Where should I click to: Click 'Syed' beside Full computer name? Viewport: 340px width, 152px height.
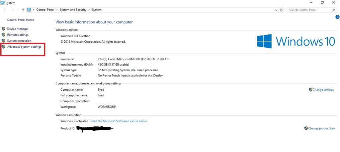101,95
